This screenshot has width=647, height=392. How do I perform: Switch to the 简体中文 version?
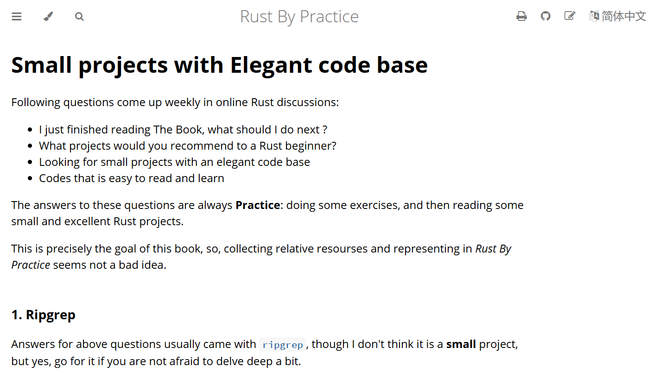point(623,16)
